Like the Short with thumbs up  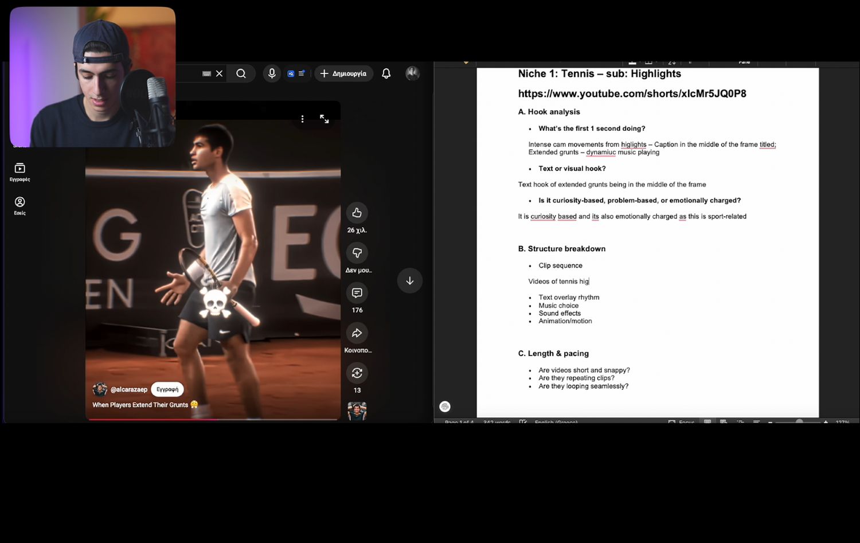tap(357, 213)
